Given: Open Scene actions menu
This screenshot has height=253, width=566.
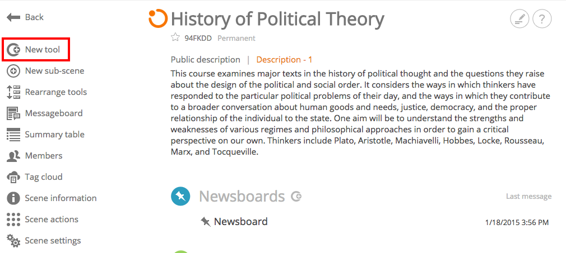Looking at the screenshot, I should click(43, 219).
